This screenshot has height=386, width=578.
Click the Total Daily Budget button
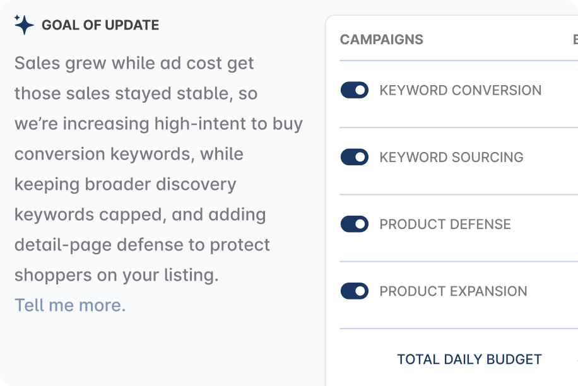click(469, 358)
